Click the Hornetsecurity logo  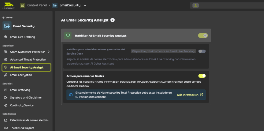point(9,5)
